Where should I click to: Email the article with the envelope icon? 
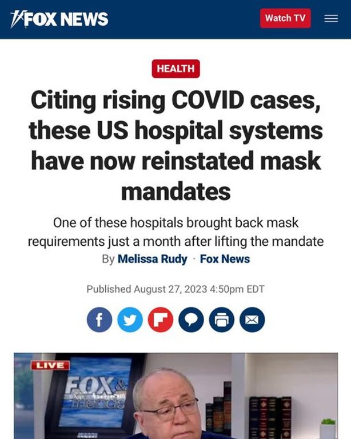coord(252,320)
